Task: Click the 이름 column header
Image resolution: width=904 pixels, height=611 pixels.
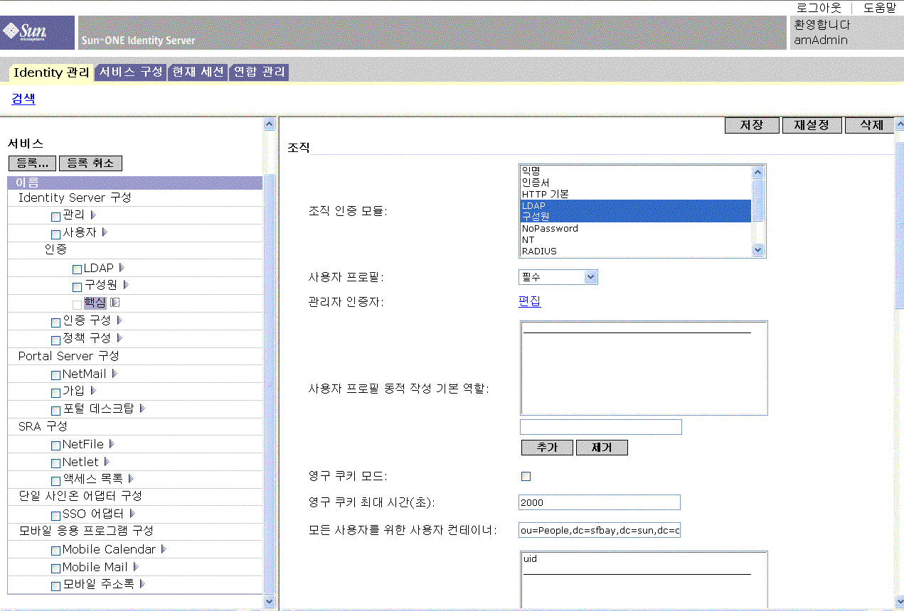Action: (135, 183)
